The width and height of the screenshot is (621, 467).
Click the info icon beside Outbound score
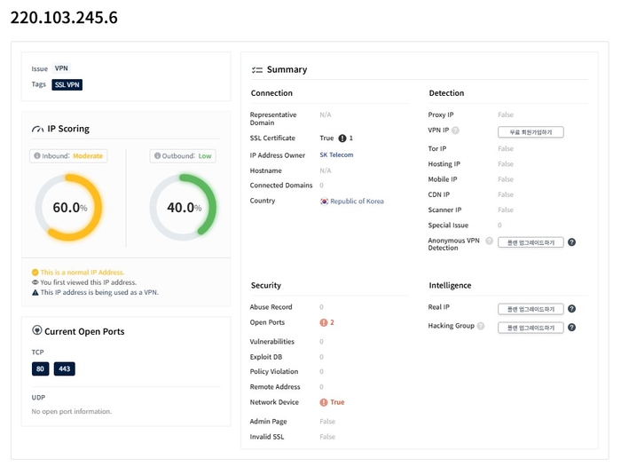click(x=156, y=156)
